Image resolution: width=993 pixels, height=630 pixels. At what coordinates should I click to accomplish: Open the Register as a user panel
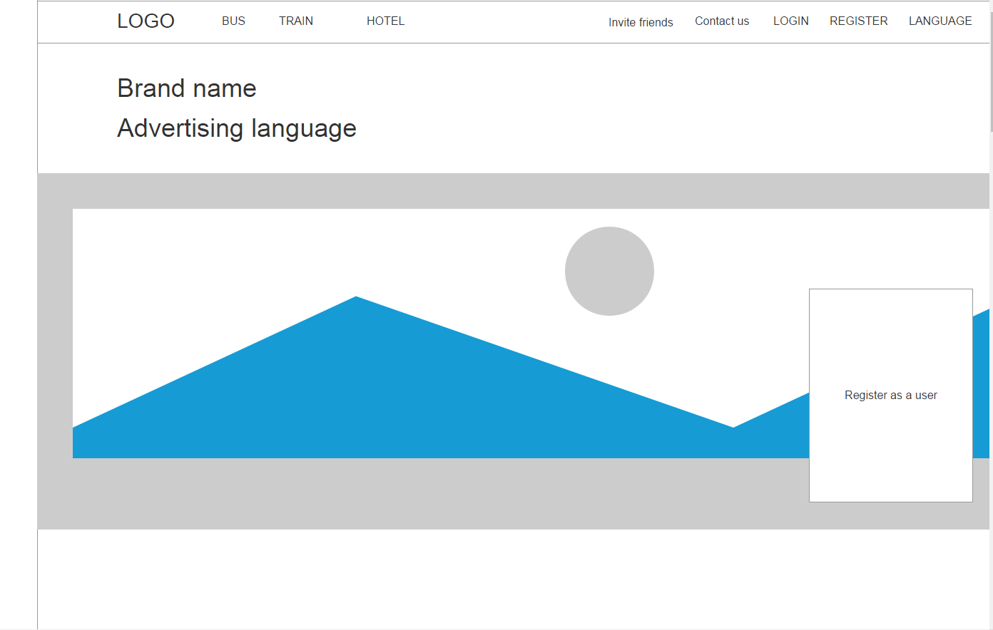coord(890,395)
